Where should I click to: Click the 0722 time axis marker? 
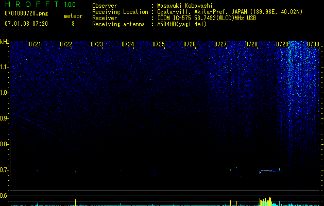click(66, 44)
